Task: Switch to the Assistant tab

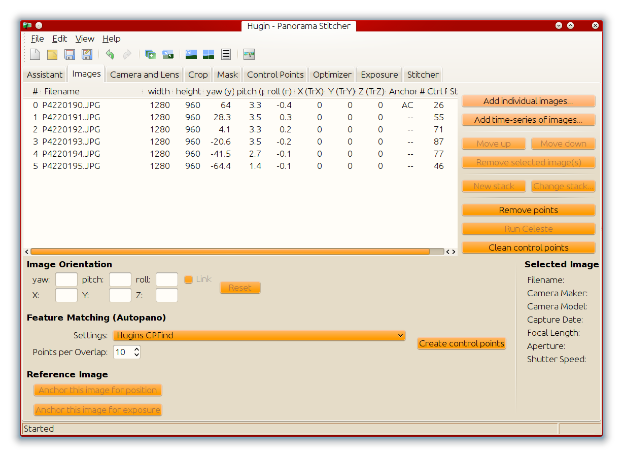Action: [45, 75]
